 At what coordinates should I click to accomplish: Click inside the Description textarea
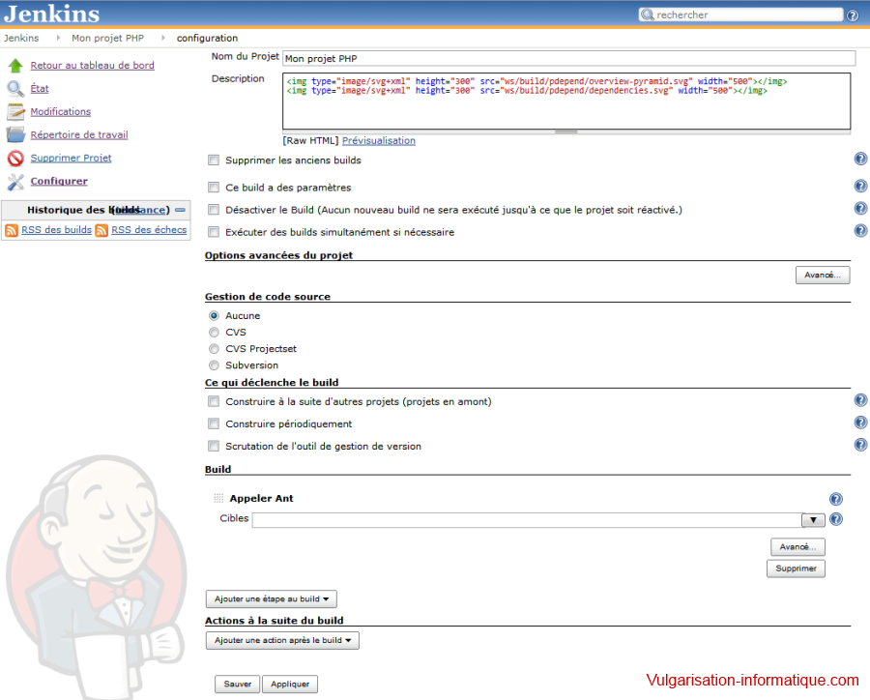coord(566,101)
